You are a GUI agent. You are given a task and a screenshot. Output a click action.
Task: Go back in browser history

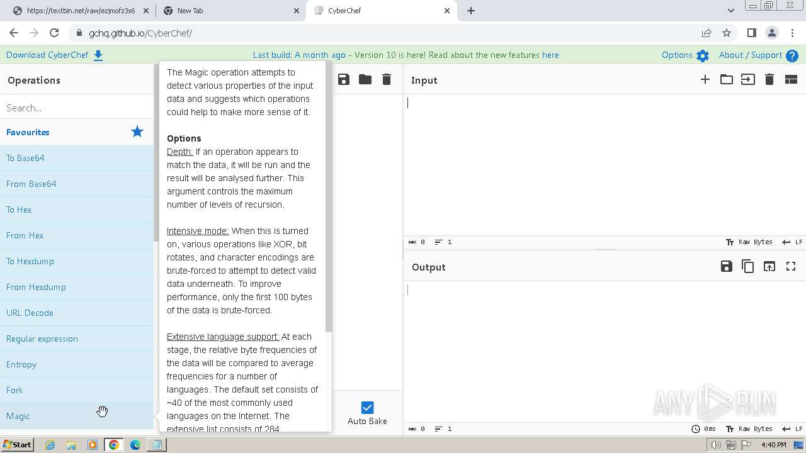coord(14,33)
